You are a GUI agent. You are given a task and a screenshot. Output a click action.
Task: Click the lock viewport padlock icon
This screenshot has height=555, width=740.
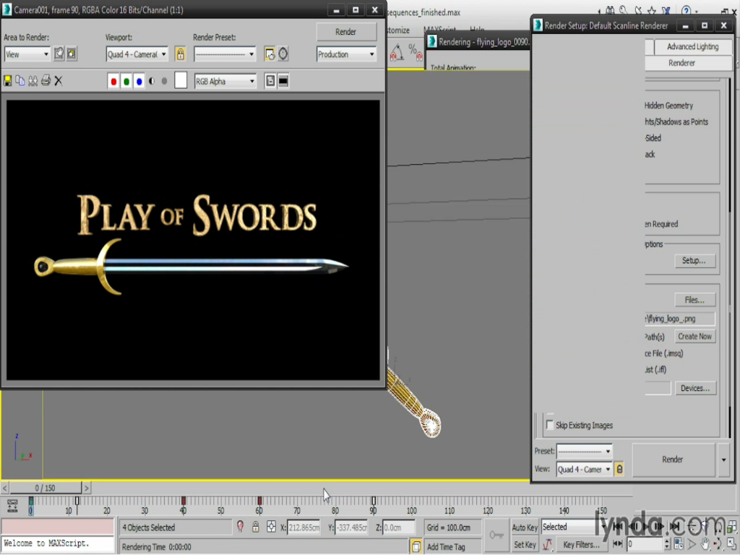tap(180, 54)
